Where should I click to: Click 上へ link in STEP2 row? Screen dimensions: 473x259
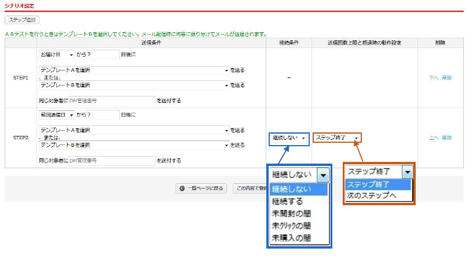pyautogui.click(x=433, y=138)
